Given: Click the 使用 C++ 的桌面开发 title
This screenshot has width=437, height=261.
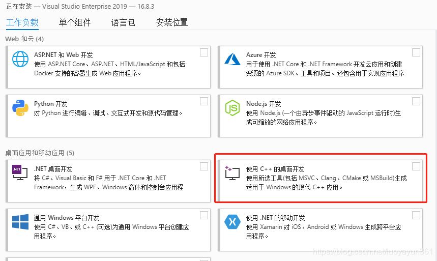Looking at the screenshot, I should tap(275, 169).
